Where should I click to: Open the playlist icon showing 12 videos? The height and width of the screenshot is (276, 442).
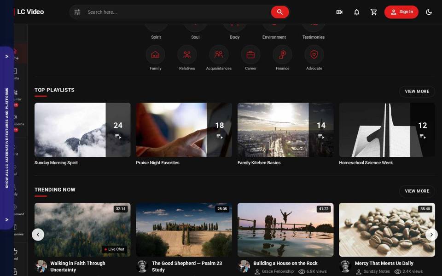pos(423,137)
